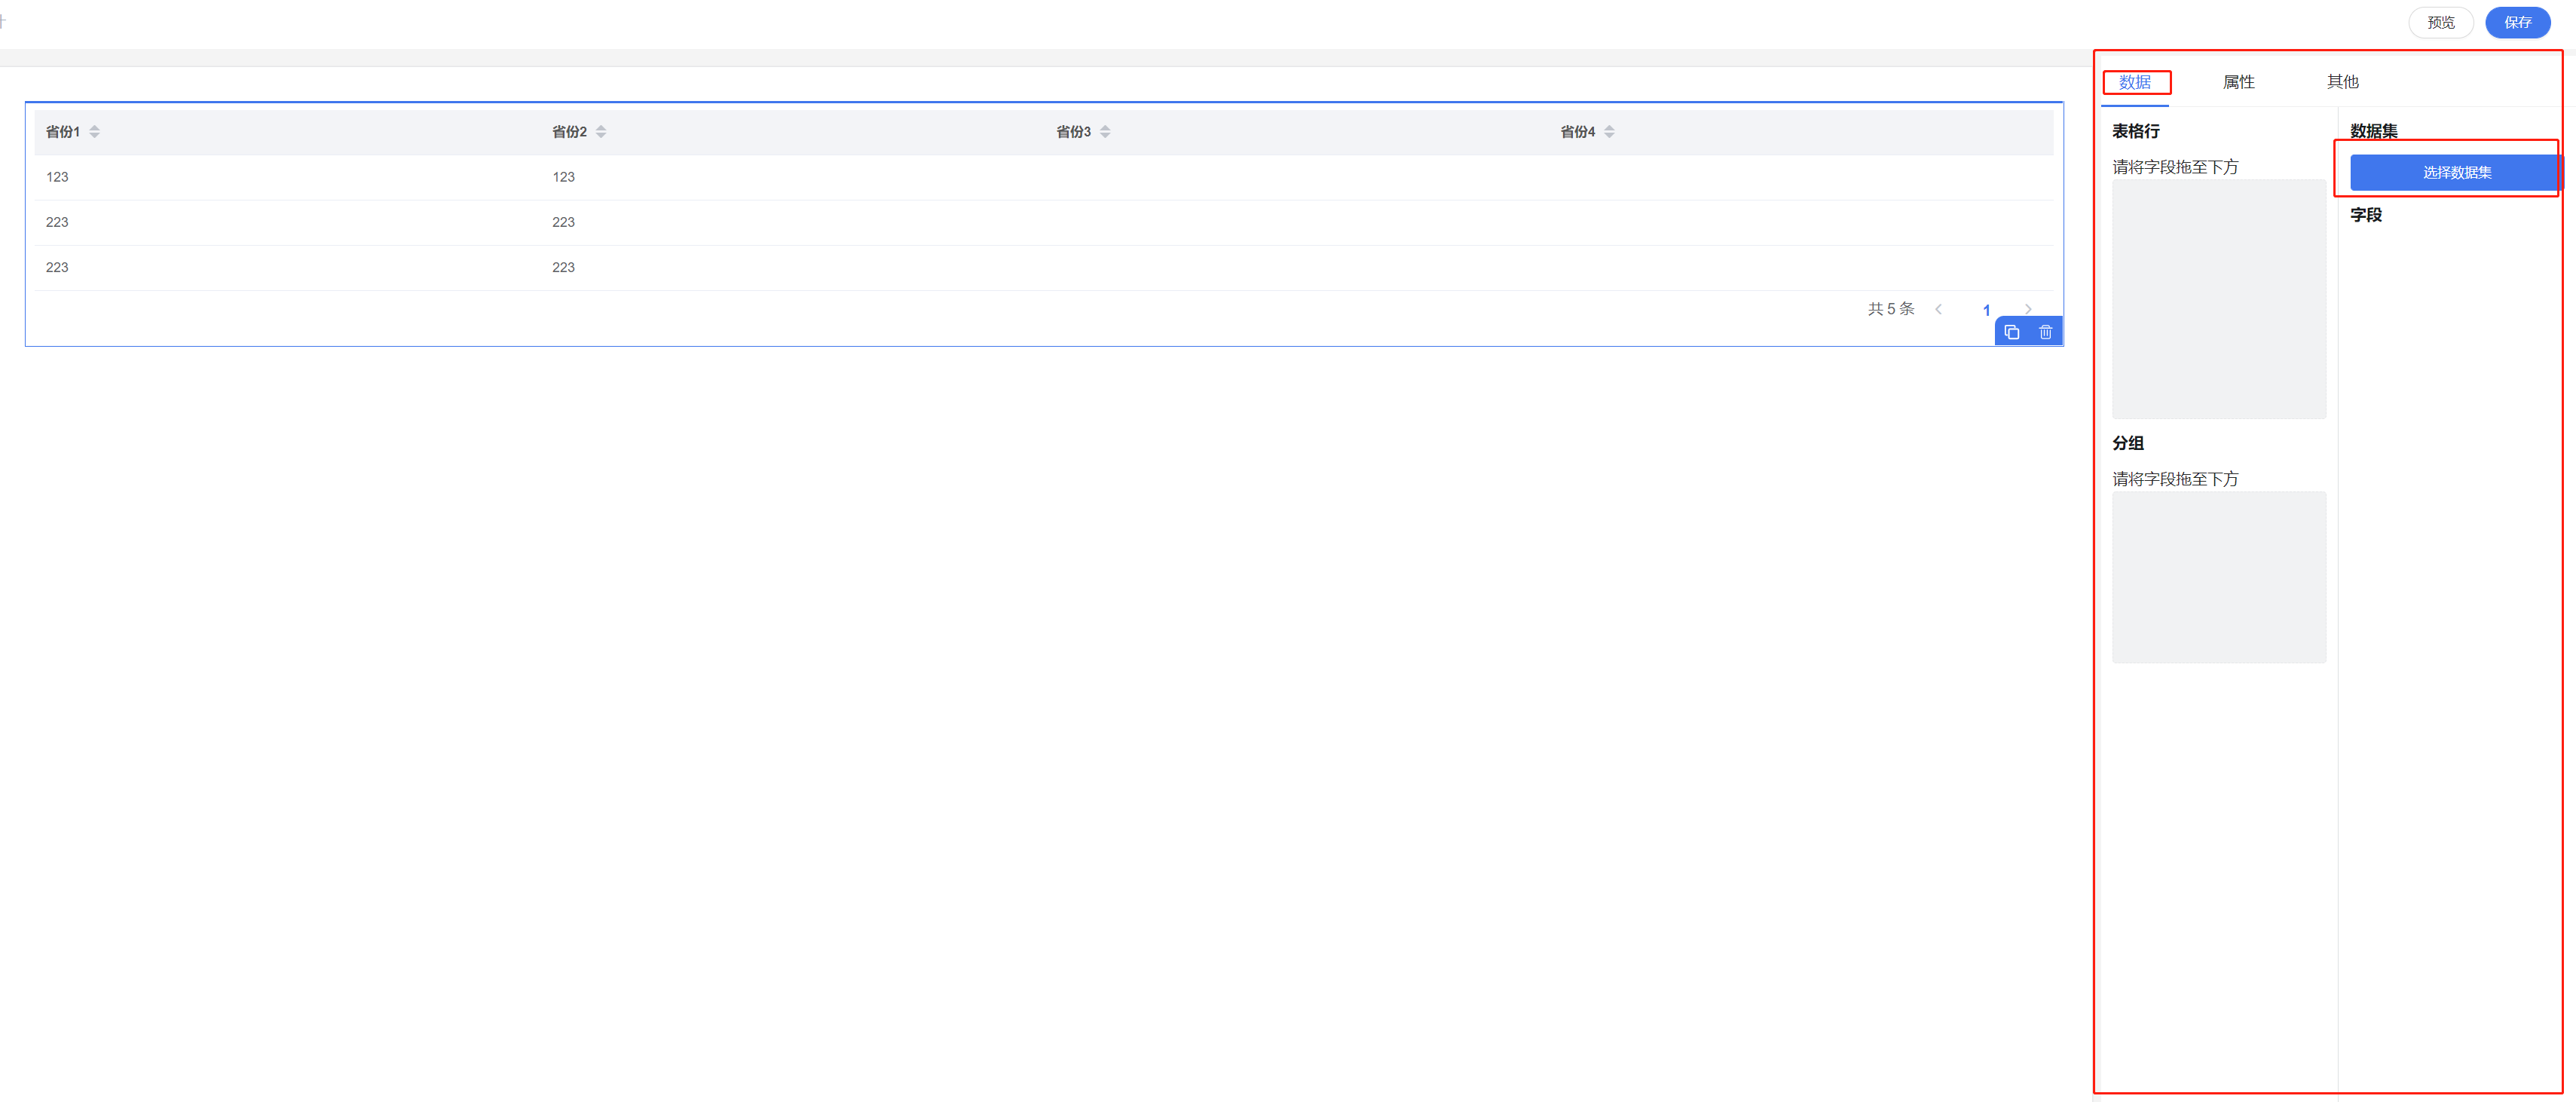Click the 分组 section label
2576x1102 pixels.
2127,443
